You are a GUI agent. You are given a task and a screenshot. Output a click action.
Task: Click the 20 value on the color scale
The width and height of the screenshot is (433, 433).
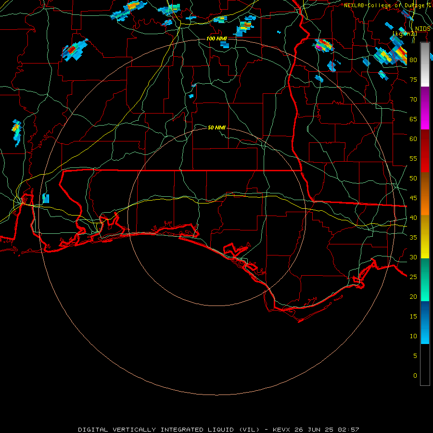click(413, 296)
